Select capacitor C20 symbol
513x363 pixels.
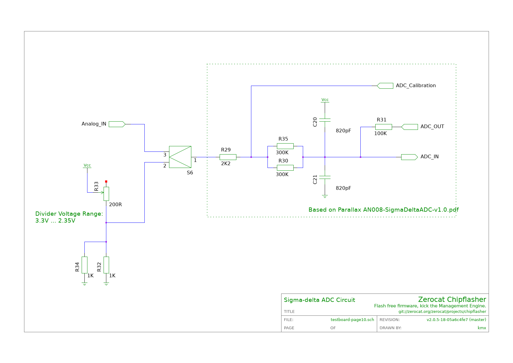pyautogui.click(x=325, y=120)
